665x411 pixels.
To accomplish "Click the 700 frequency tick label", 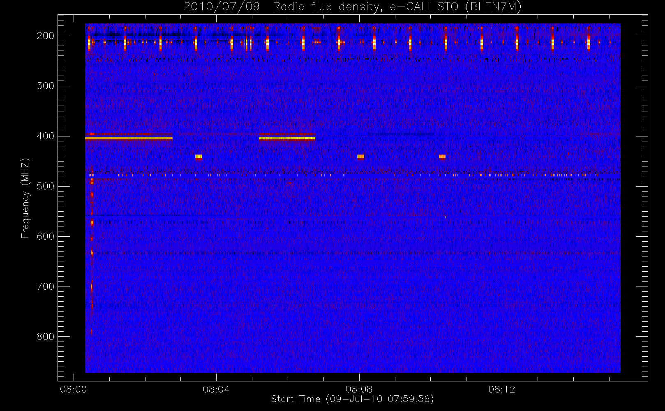I will point(46,286).
